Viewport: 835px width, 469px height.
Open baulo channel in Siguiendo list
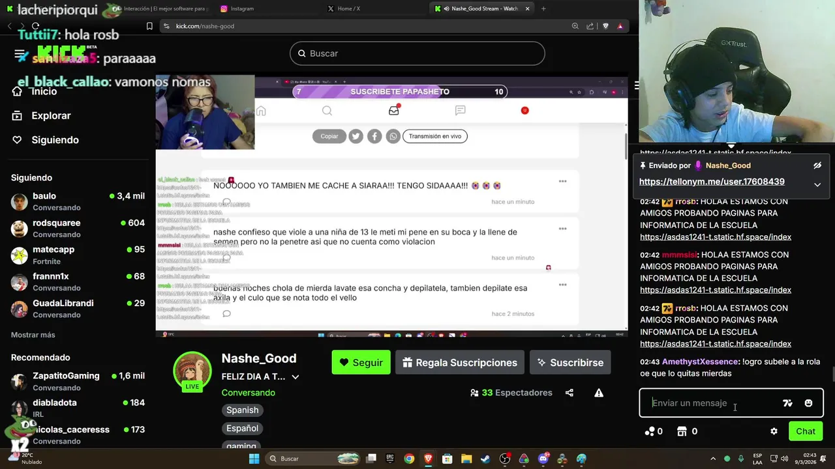78,201
